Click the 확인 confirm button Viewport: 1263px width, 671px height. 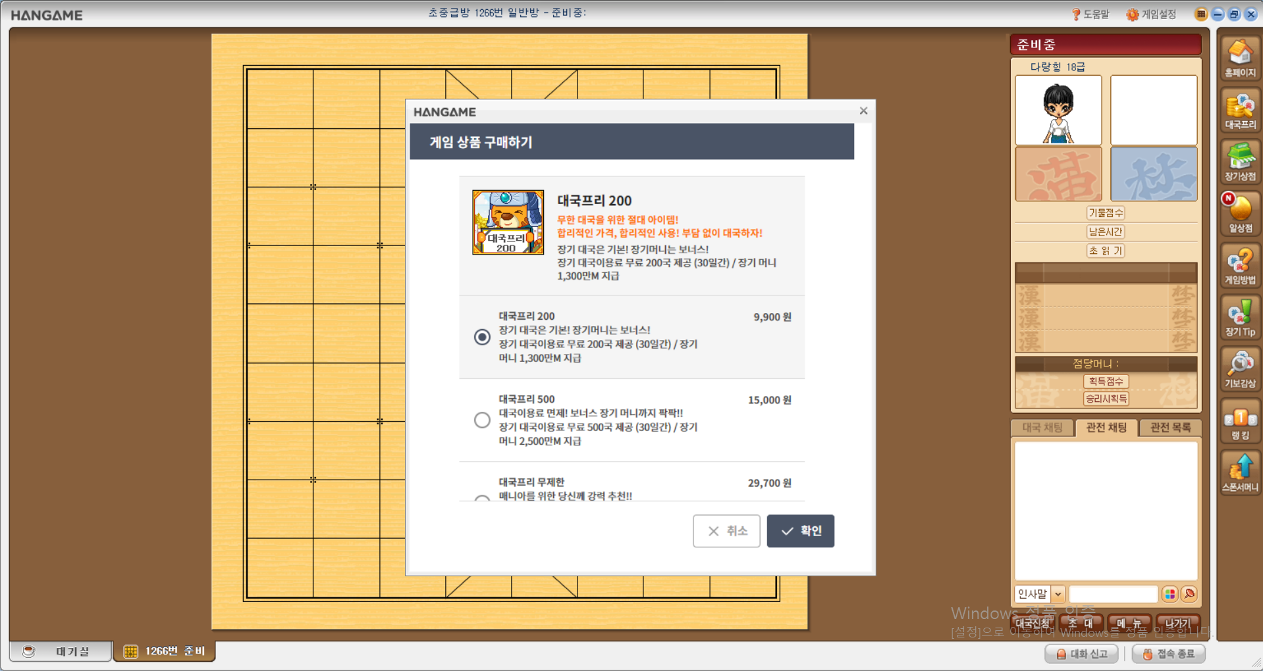800,531
